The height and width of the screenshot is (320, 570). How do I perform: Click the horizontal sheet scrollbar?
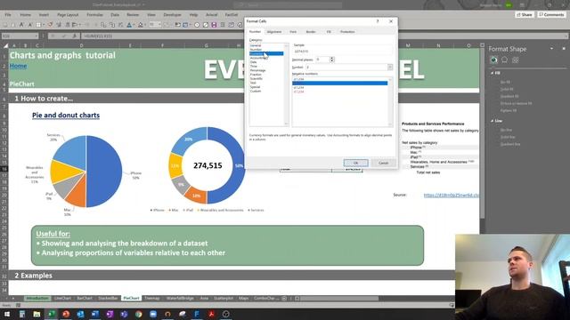click(339, 299)
